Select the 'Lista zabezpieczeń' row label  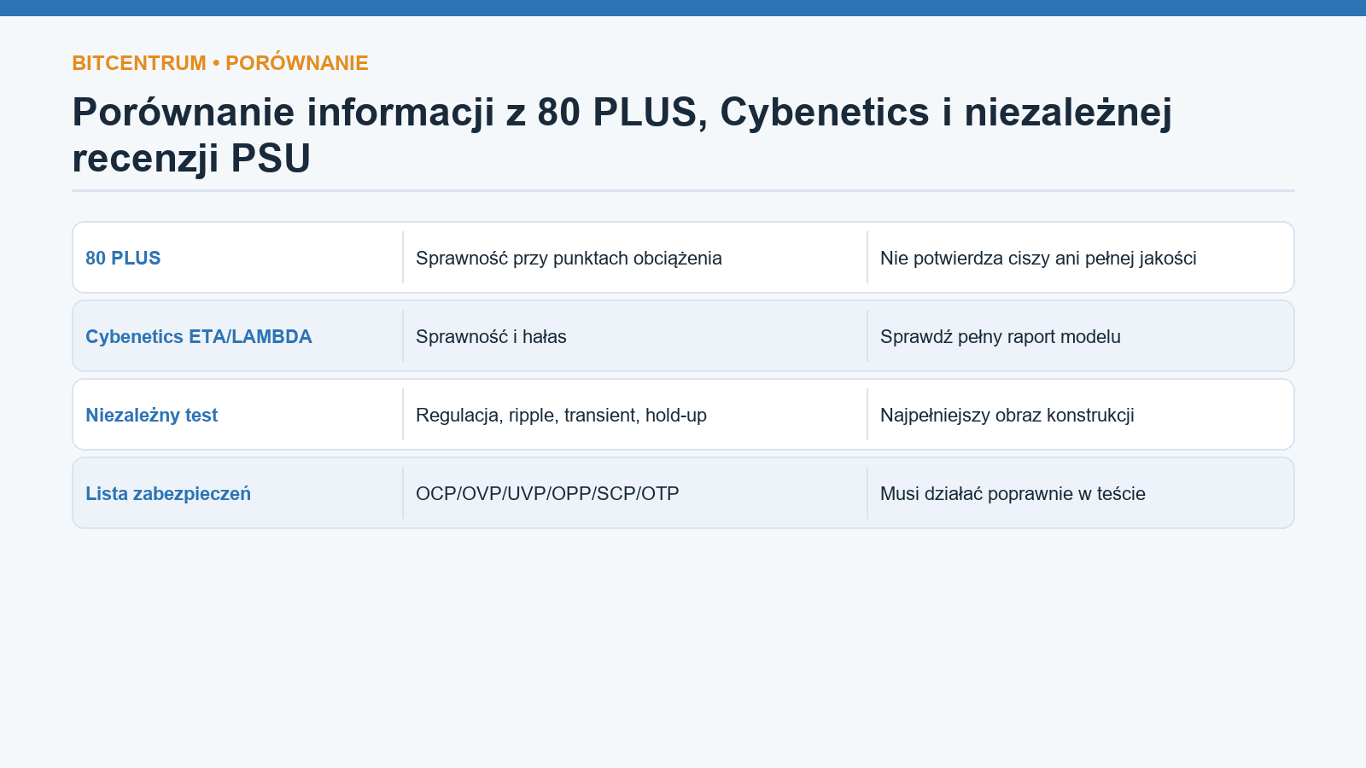168,493
